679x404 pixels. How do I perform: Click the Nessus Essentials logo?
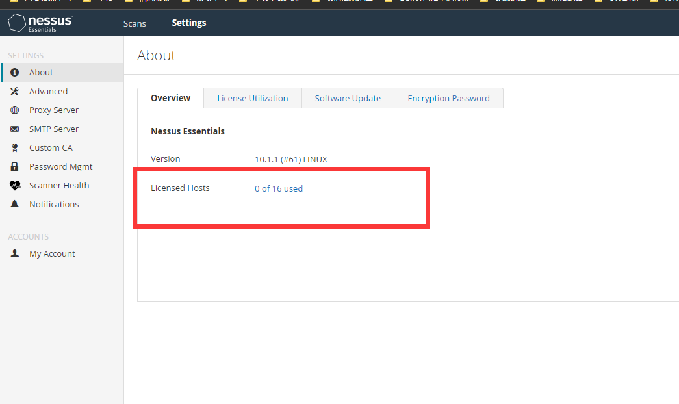pyautogui.click(x=40, y=23)
